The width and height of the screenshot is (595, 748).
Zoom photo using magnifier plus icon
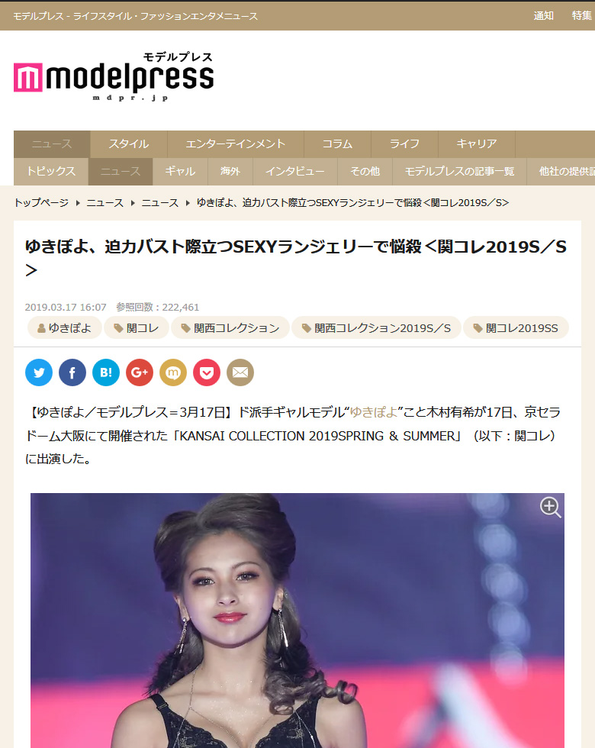point(550,507)
